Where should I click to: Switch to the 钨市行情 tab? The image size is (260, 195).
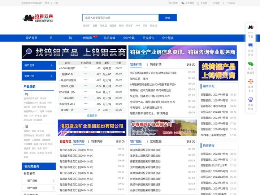[x=156, y=65]
